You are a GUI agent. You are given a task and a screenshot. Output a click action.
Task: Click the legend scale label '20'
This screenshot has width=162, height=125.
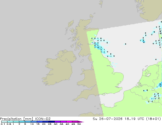pyautogui.click(x=44, y=124)
